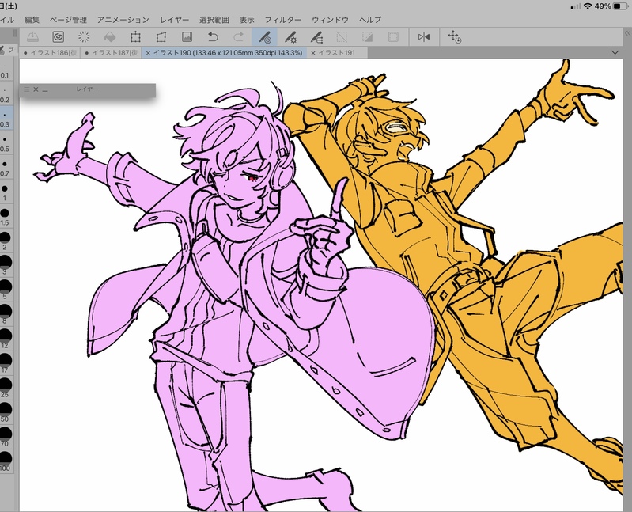Open the レイヤー menu in menu bar

tap(174, 18)
